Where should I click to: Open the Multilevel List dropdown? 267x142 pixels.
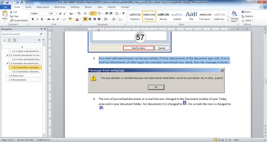point(99,14)
